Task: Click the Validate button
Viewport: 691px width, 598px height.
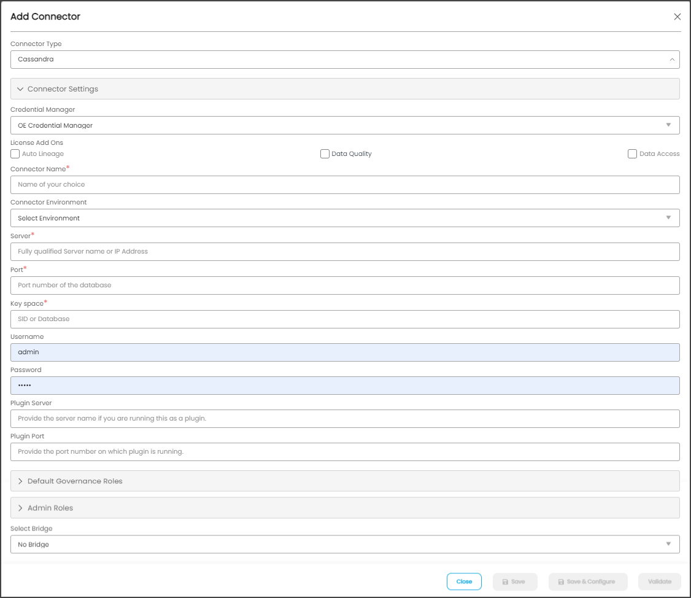Action: tap(659, 581)
